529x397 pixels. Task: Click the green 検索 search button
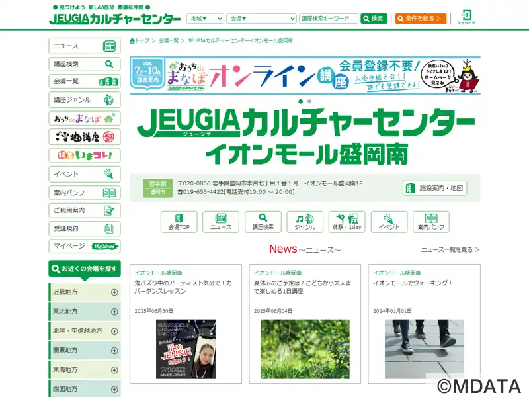(x=374, y=19)
